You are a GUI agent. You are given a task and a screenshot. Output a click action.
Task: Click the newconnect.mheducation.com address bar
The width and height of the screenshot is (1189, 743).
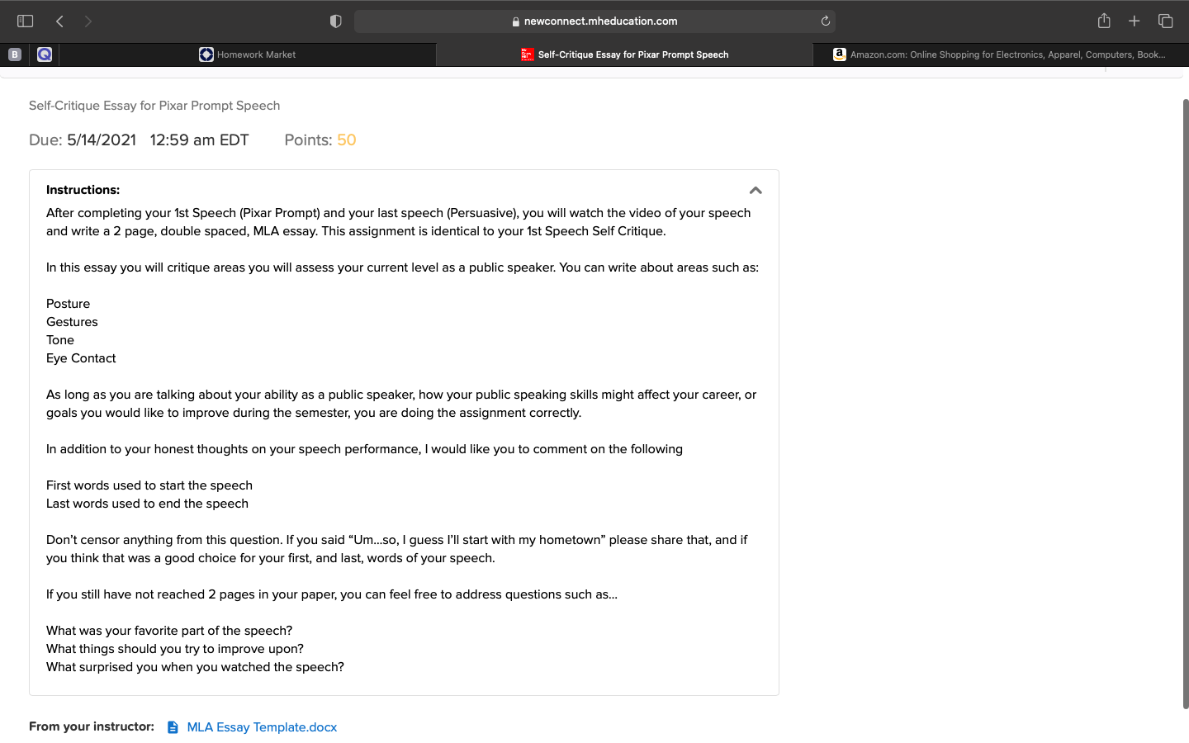point(594,21)
